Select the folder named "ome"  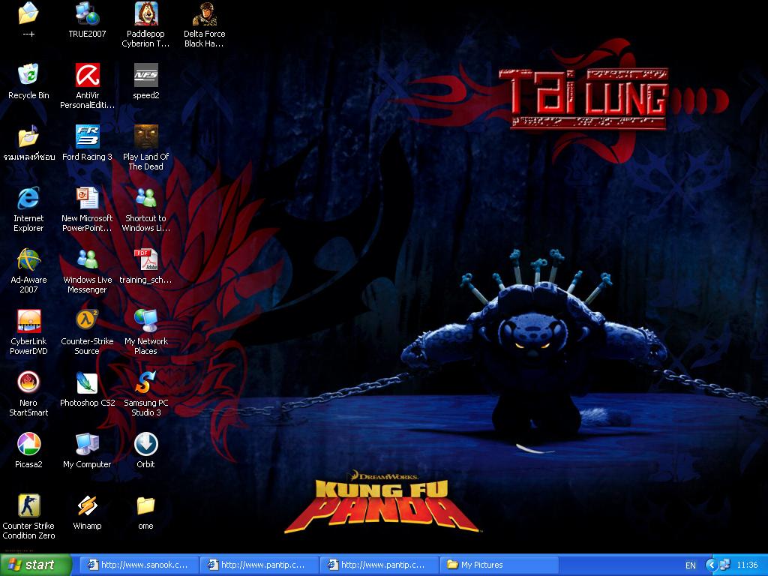click(x=146, y=505)
